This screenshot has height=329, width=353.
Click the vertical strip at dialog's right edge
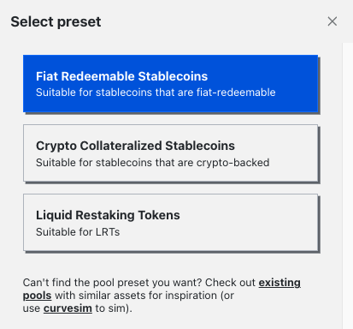[348, 186]
